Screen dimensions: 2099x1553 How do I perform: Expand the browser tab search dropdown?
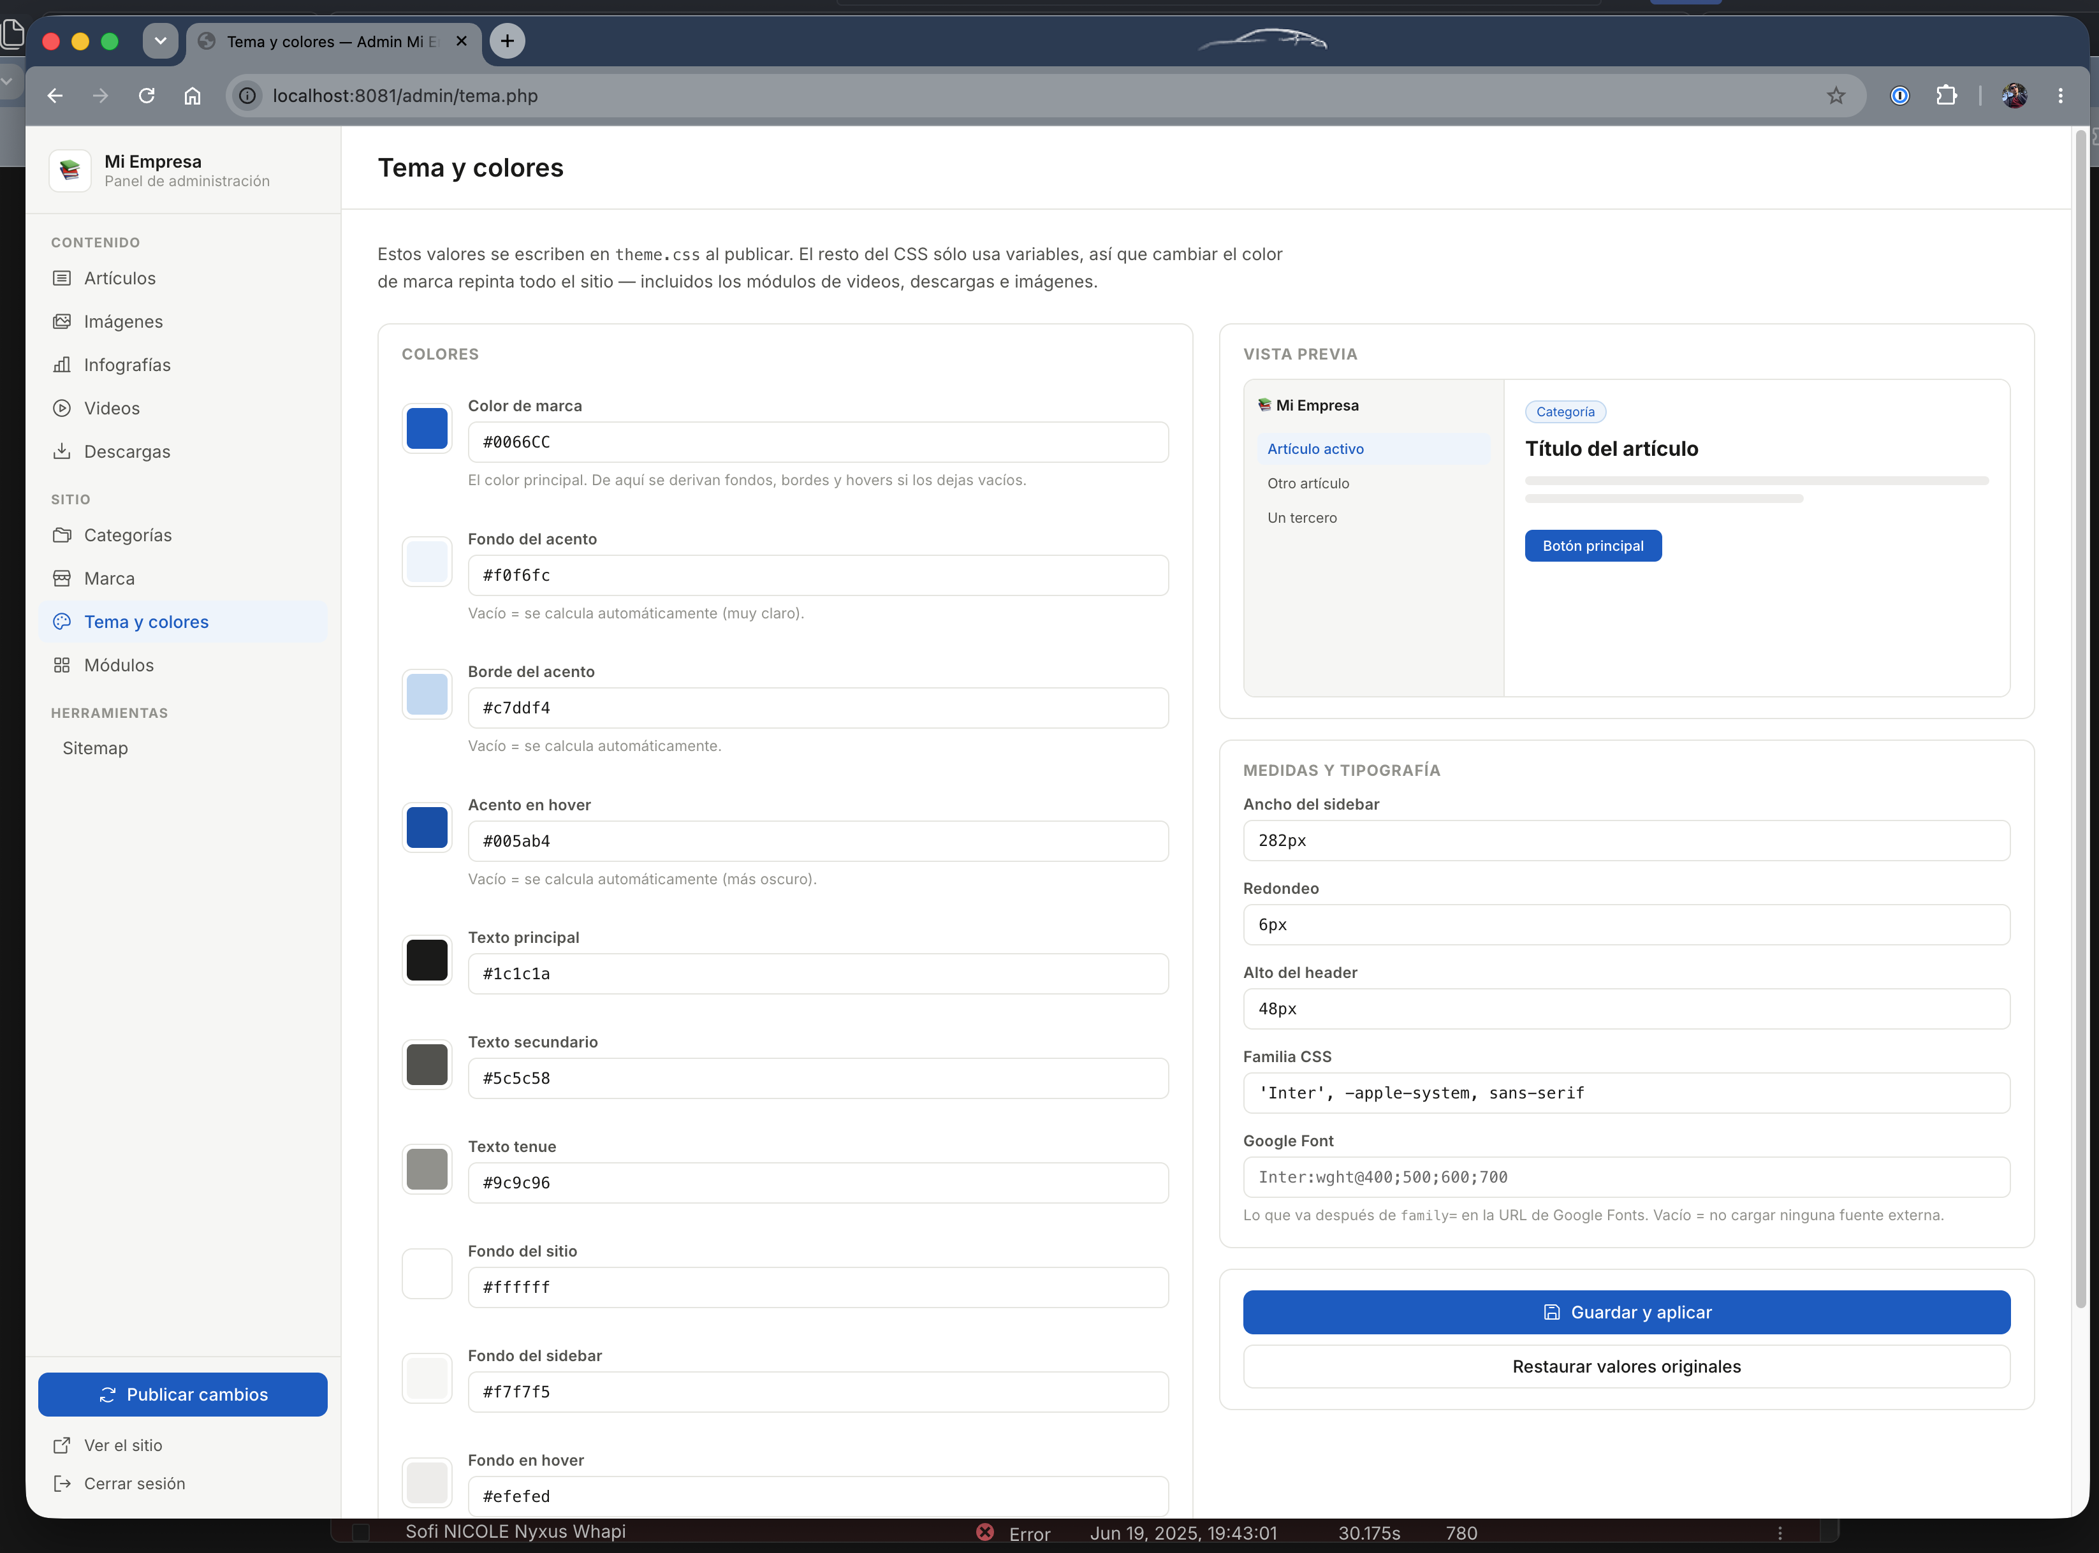[x=161, y=41]
